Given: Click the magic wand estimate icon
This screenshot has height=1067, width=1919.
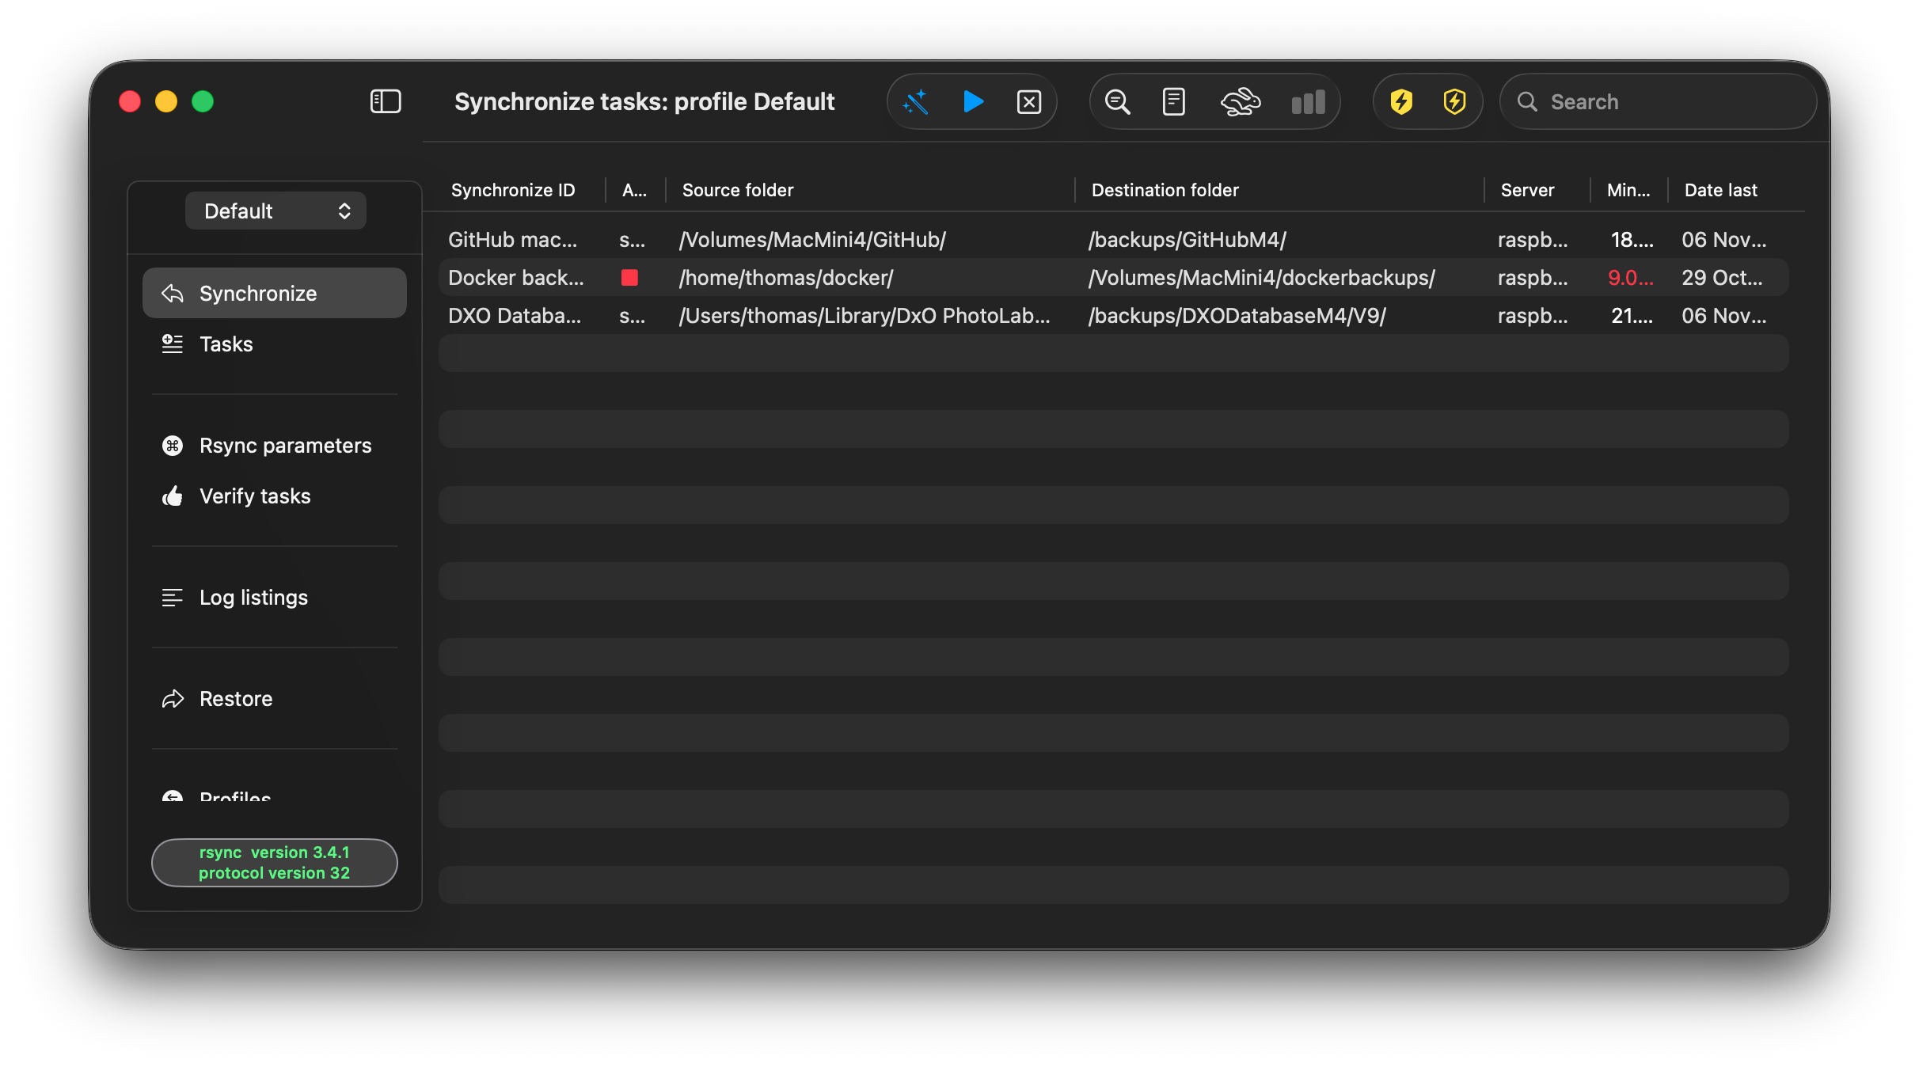Looking at the screenshot, I should point(916,102).
